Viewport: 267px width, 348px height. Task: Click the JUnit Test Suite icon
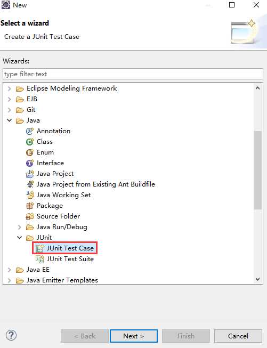click(40, 259)
